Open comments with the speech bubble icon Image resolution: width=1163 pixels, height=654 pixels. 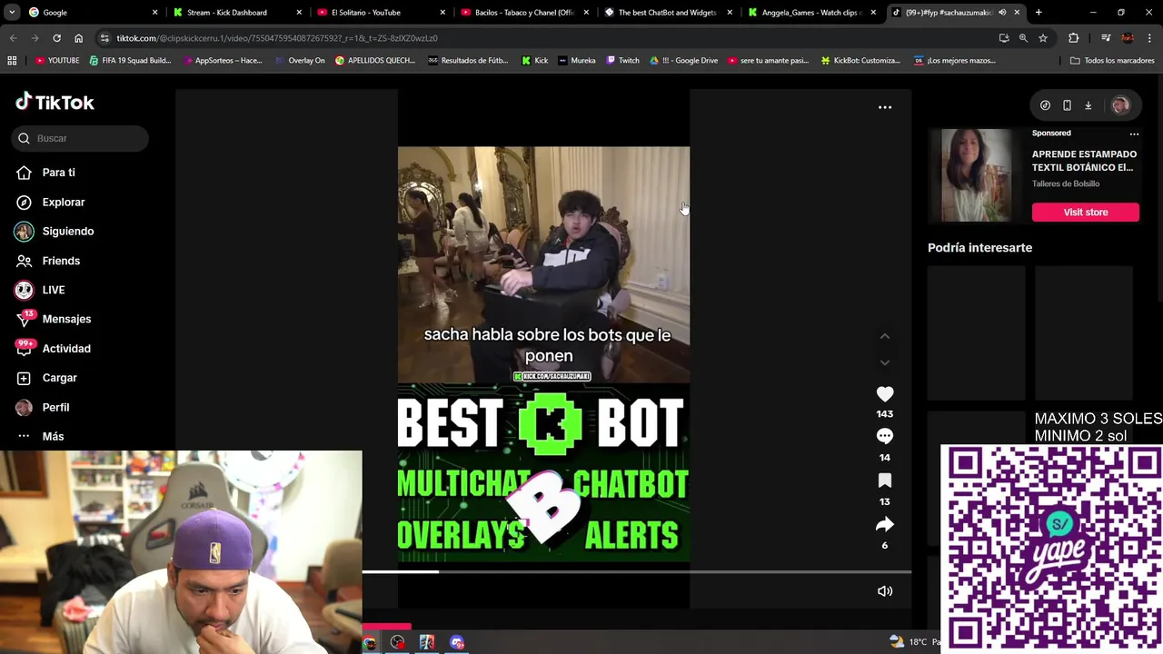coord(884,437)
